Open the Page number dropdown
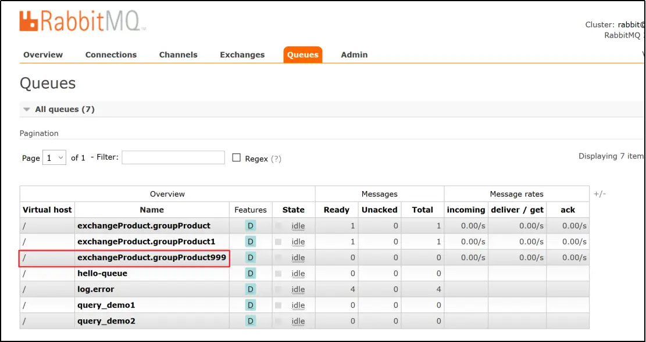Image resolution: width=646 pixels, height=342 pixels. [55, 157]
